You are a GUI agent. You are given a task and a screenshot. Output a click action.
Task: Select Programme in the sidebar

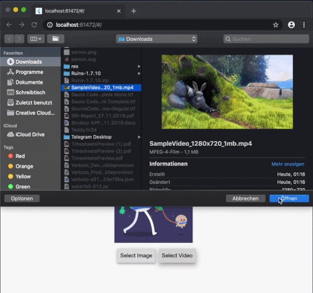click(31, 72)
